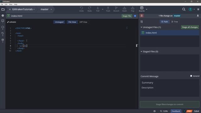Click the download icon in commit panel header

198,16
